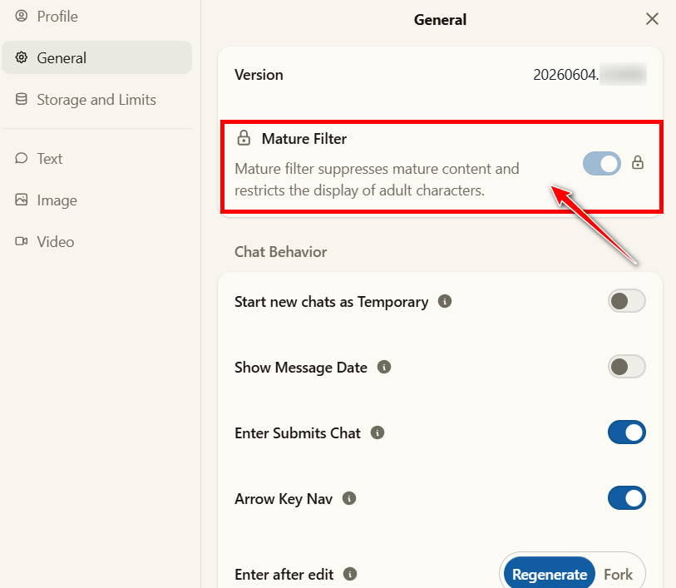Show info for Arrow Key Nav
Image resolution: width=676 pixels, height=588 pixels.
pyautogui.click(x=348, y=498)
